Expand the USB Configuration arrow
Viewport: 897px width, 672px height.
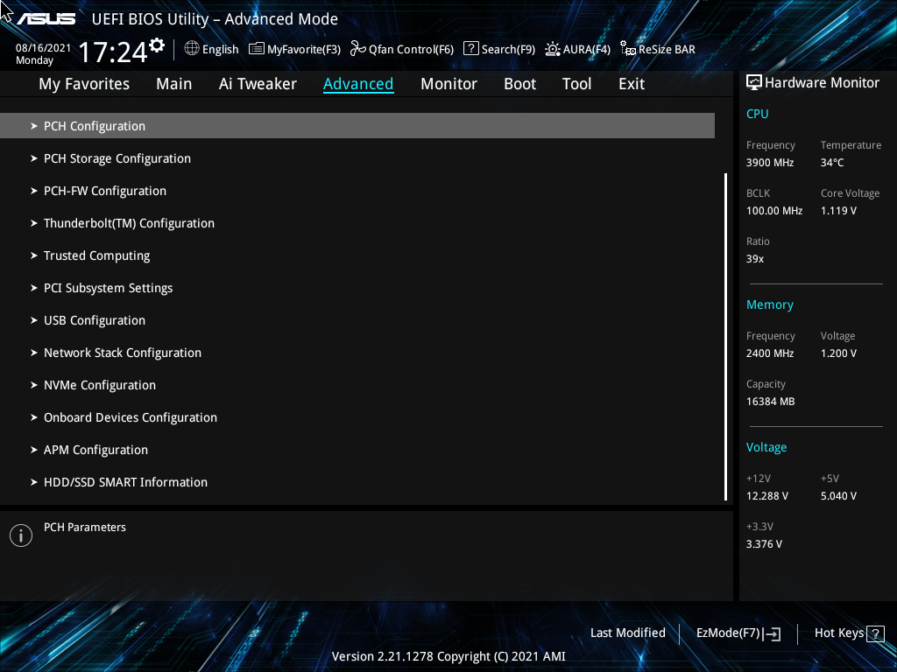click(34, 320)
